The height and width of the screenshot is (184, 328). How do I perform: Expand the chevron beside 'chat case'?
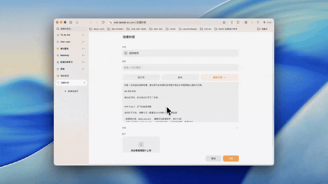coord(85,42)
